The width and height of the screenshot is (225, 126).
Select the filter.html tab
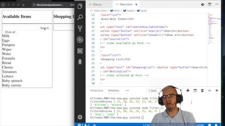[126, 5]
